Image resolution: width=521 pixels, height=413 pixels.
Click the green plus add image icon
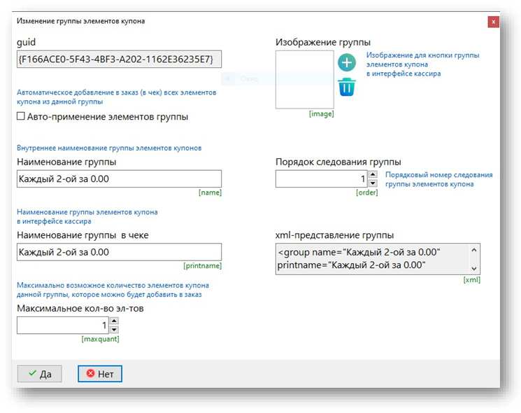point(347,63)
